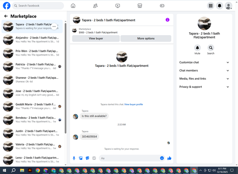The image size is (238, 174).
Task: Open the Facebook logo home link
Action: tap(7, 6)
